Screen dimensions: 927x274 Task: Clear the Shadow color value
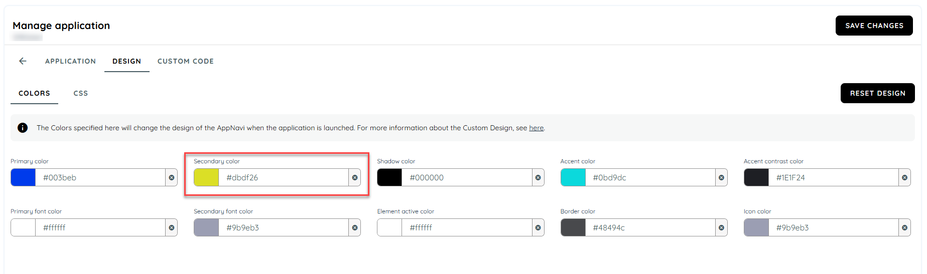coord(538,178)
